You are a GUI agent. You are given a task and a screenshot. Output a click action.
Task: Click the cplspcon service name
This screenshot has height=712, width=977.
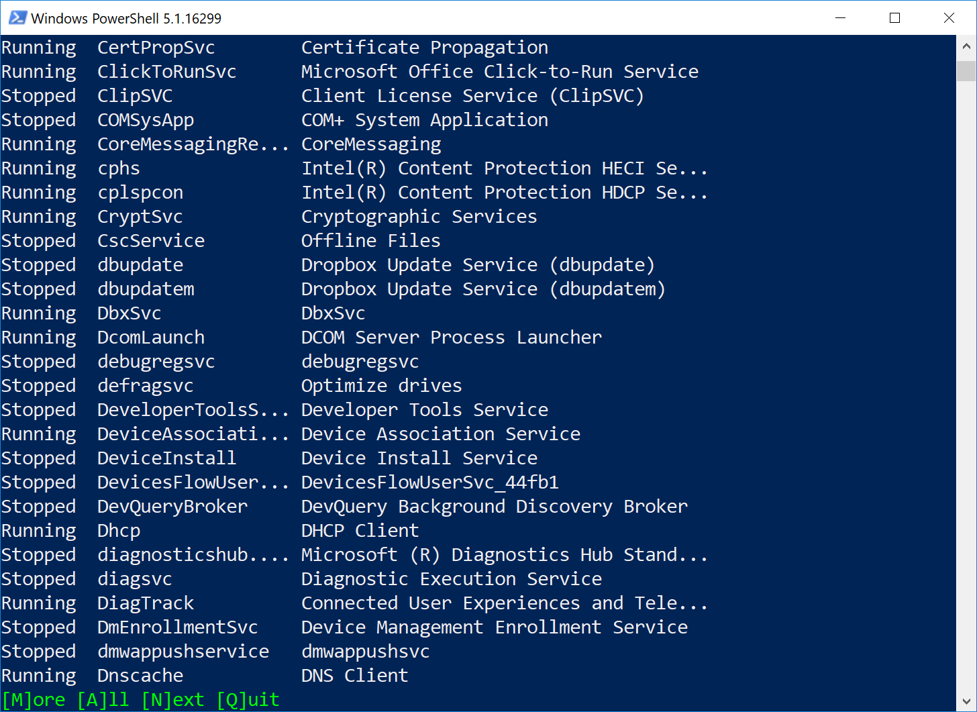140,193
